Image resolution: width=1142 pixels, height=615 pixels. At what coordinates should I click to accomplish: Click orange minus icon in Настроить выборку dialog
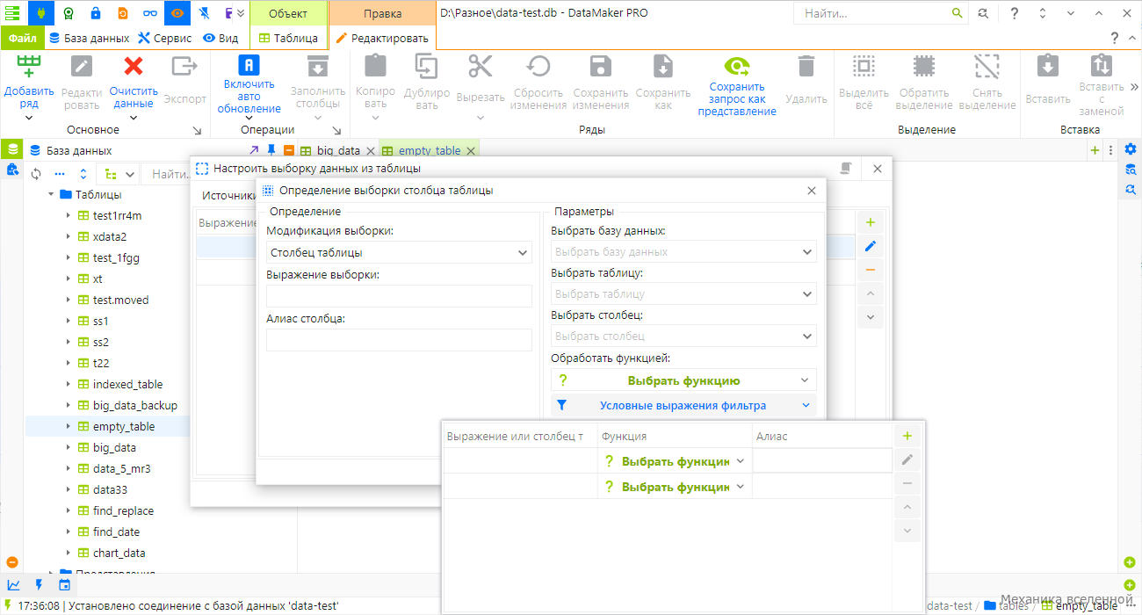[871, 270]
